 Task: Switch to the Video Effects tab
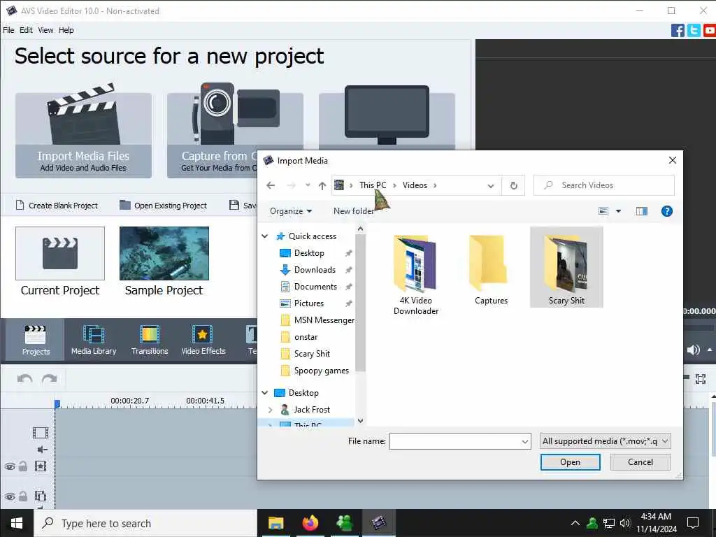[x=203, y=341]
